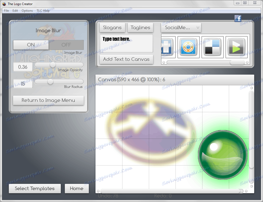The width and height of the screenshot is (263, 202).
Task: Select the green play arrow icon
Action: [x=236, y=47]
